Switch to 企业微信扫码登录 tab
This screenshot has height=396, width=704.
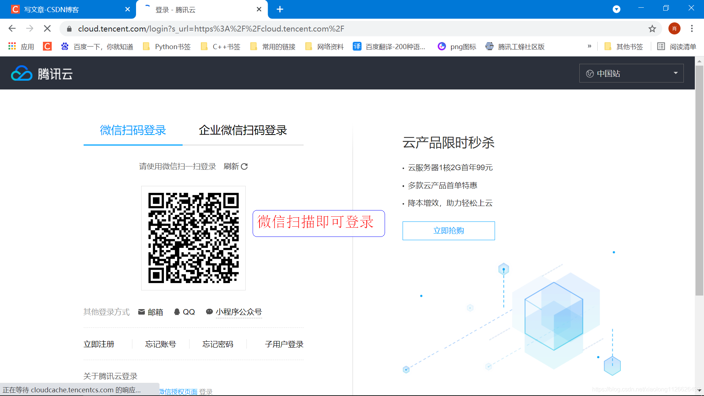click(243, 130)
